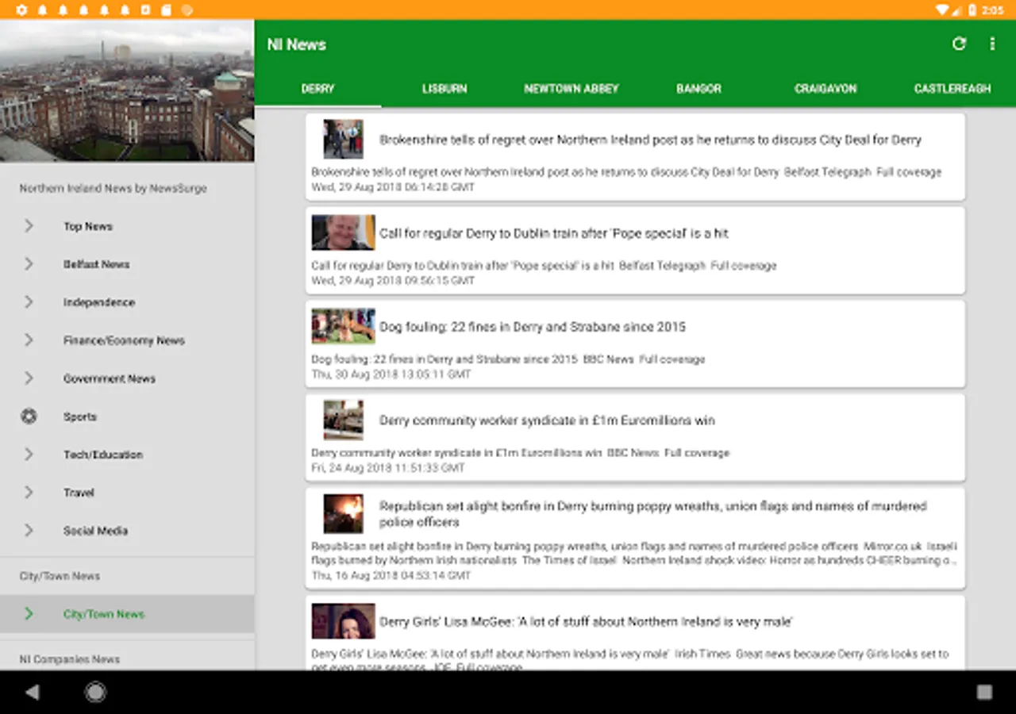Expand the Belfast News chevron

point(29,264)
